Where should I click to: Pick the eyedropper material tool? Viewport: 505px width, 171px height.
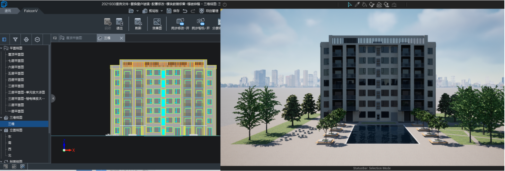[x=357, y=5]
